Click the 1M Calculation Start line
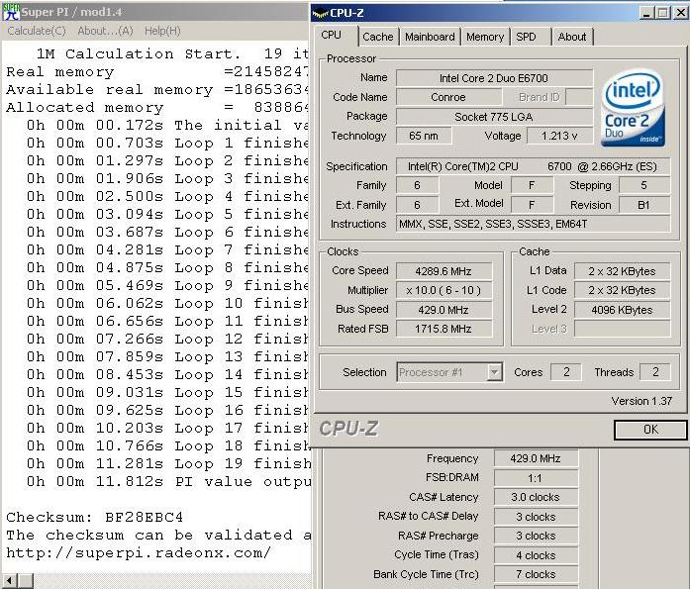This screenshot has width=690, height=589. coord(173,54)
